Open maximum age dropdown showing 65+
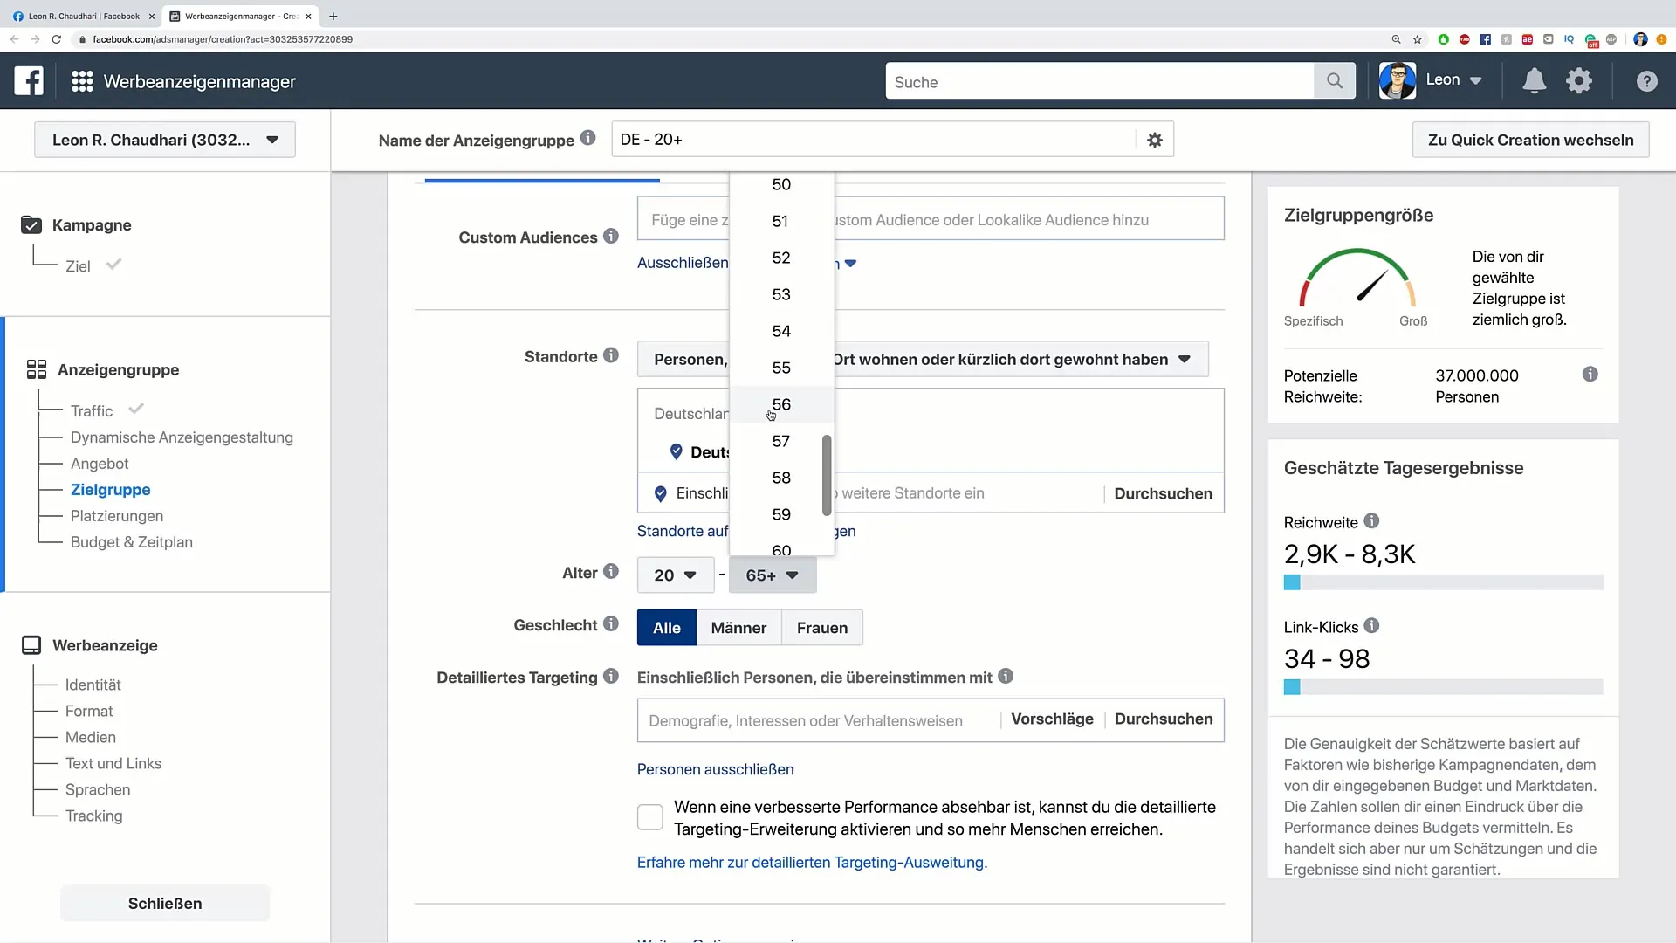 click(x=773, y=575)
